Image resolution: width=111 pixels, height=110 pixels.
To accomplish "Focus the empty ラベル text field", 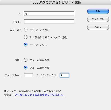I will click(49, 22).
